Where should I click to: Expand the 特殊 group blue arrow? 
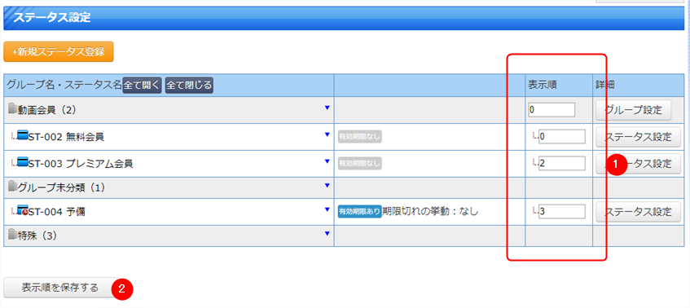pos(327,234)
